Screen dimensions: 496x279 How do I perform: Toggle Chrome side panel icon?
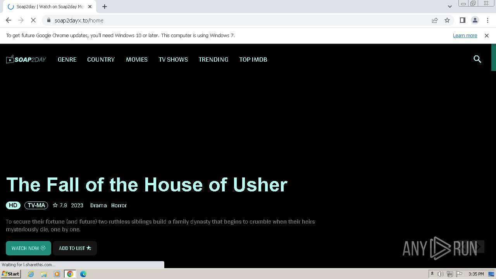(x=463, y=20)
